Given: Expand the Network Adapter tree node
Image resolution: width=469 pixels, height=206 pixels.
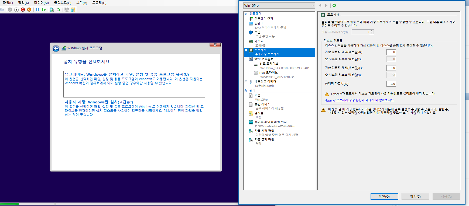Looking at the screenshot, I should [x=246, y=82].
